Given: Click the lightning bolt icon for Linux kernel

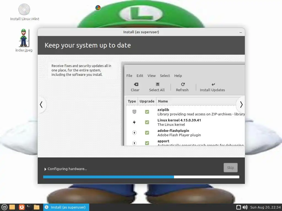Looking at the screenshot, I should pyautogui.click(x=134, y=122).
